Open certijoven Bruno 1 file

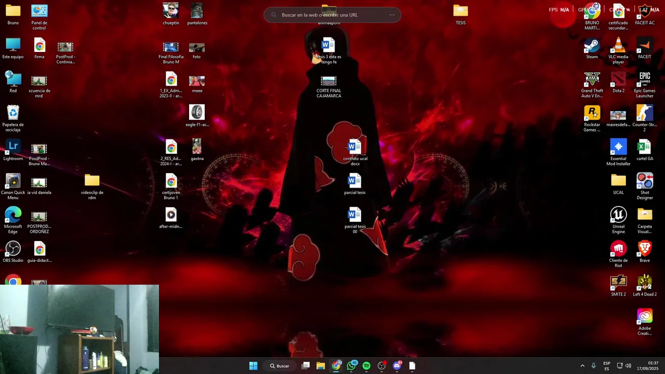click(x=171, y=186)
